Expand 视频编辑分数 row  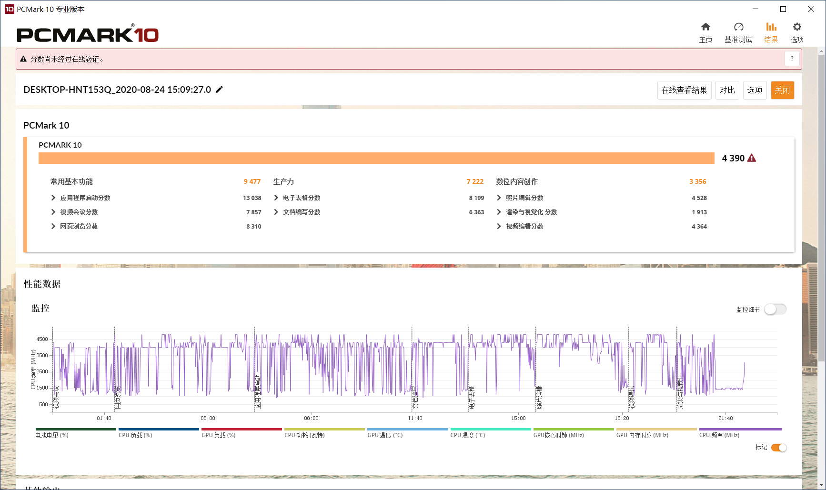coord(499,226)
